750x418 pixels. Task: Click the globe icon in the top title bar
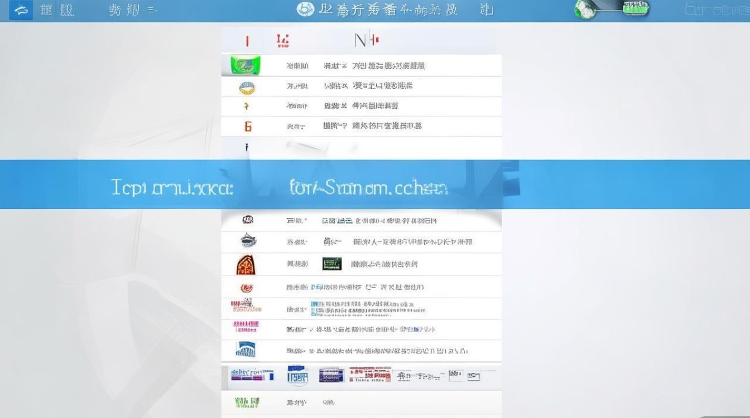(x=304, y=8)
